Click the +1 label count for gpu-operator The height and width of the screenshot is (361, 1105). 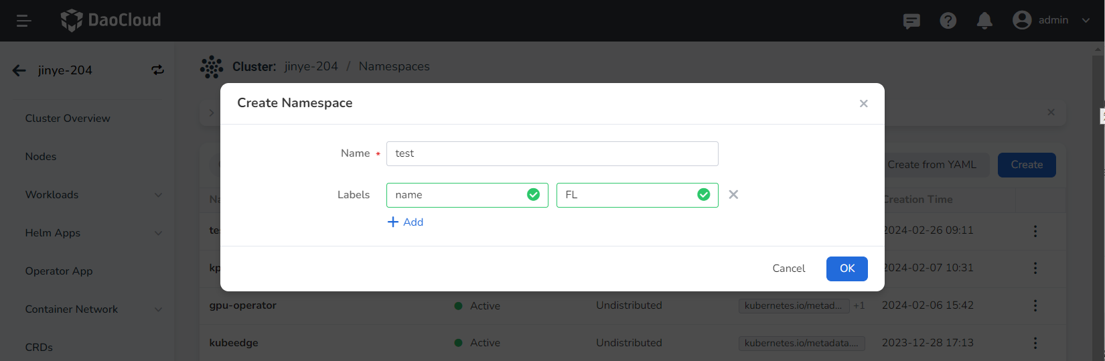click(859, 305)
